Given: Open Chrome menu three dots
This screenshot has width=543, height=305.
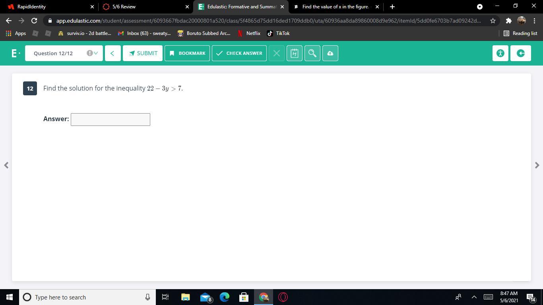Looking at the screenshot, I should tap(534, 21).
